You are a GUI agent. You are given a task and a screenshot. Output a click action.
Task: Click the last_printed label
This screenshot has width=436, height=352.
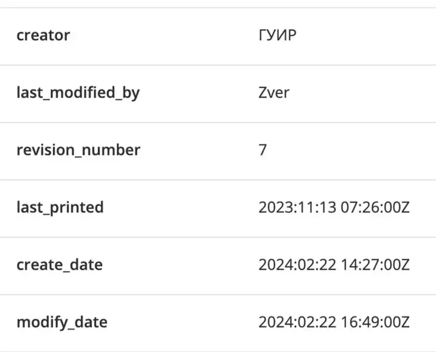coord(60,207)
